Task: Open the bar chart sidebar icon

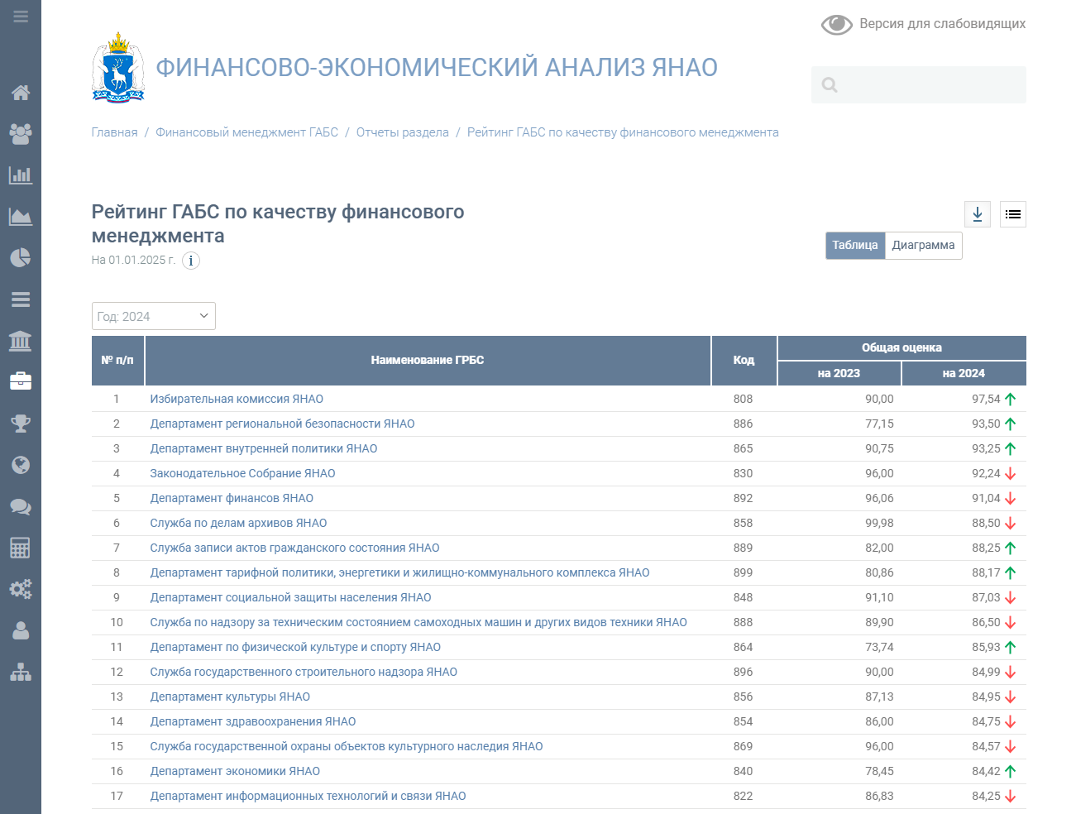Action: 21,175
